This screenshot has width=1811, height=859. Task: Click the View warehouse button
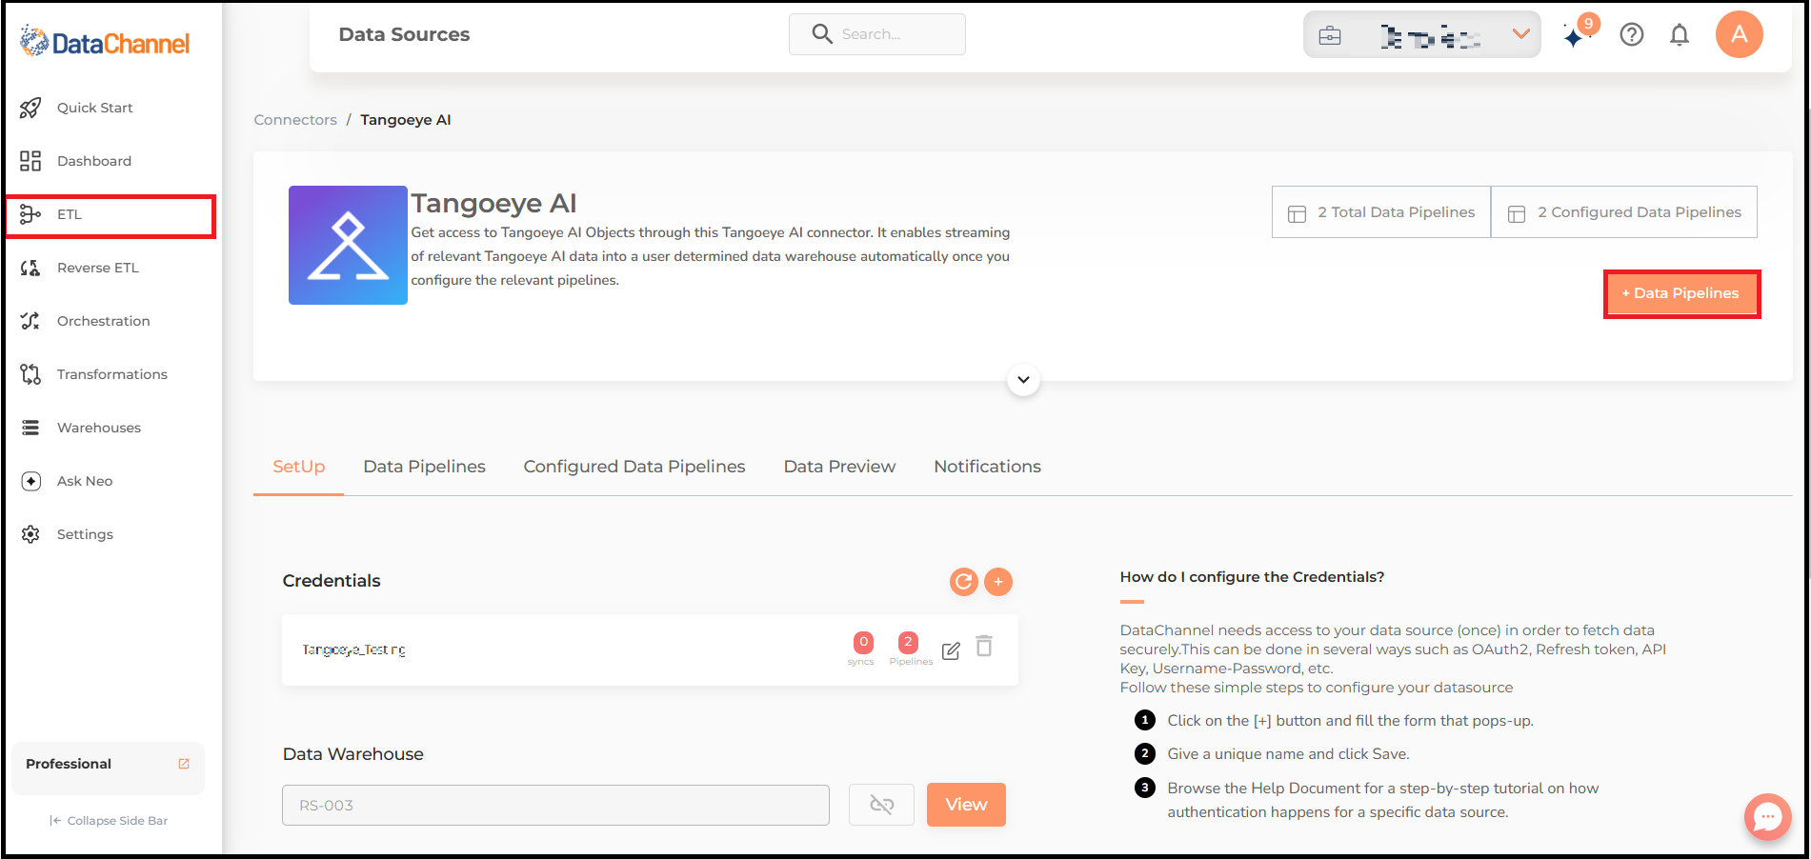coord(966,805)
